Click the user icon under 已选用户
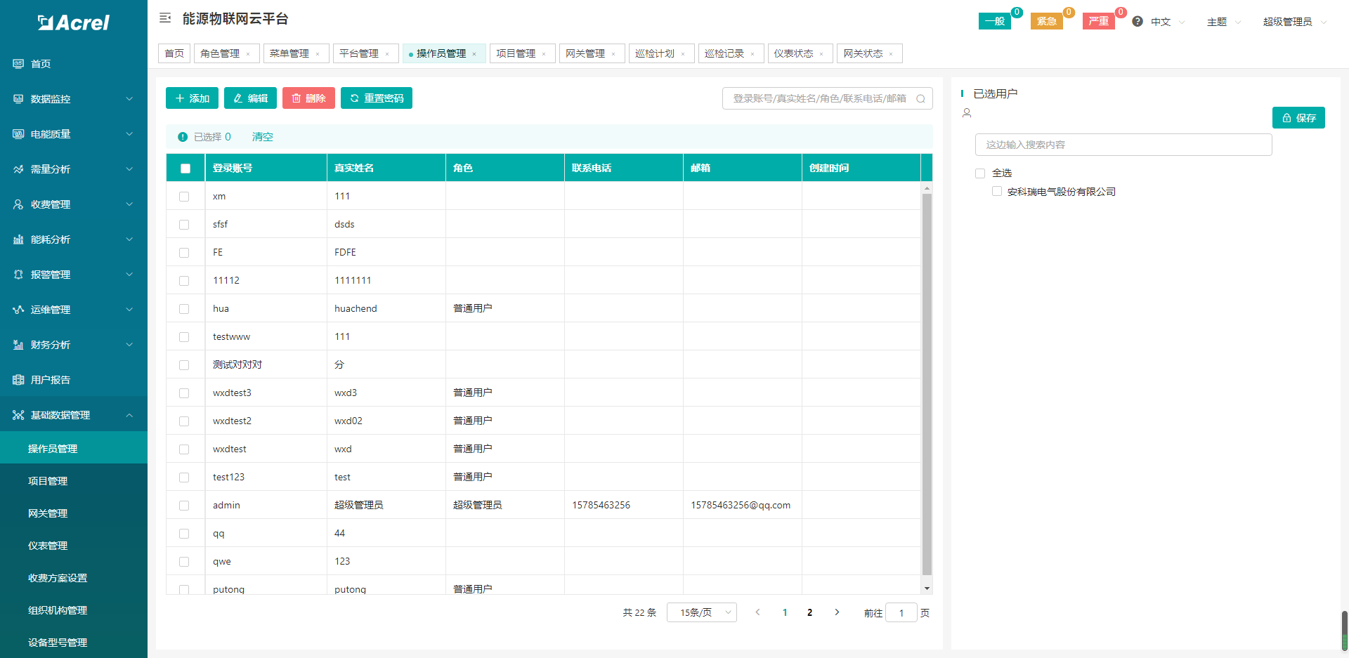Image resolution: width=1349 pixels, height=658 pixels. pyautogui.click(x=967, y=113)
